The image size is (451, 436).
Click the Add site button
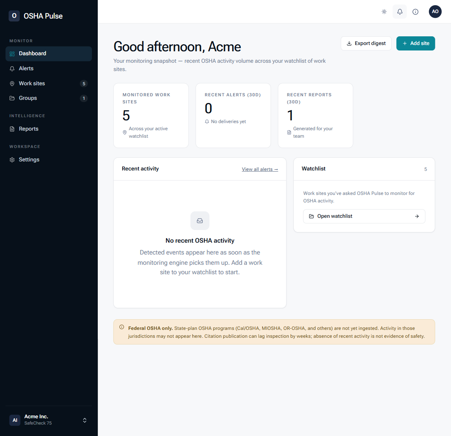416,43
